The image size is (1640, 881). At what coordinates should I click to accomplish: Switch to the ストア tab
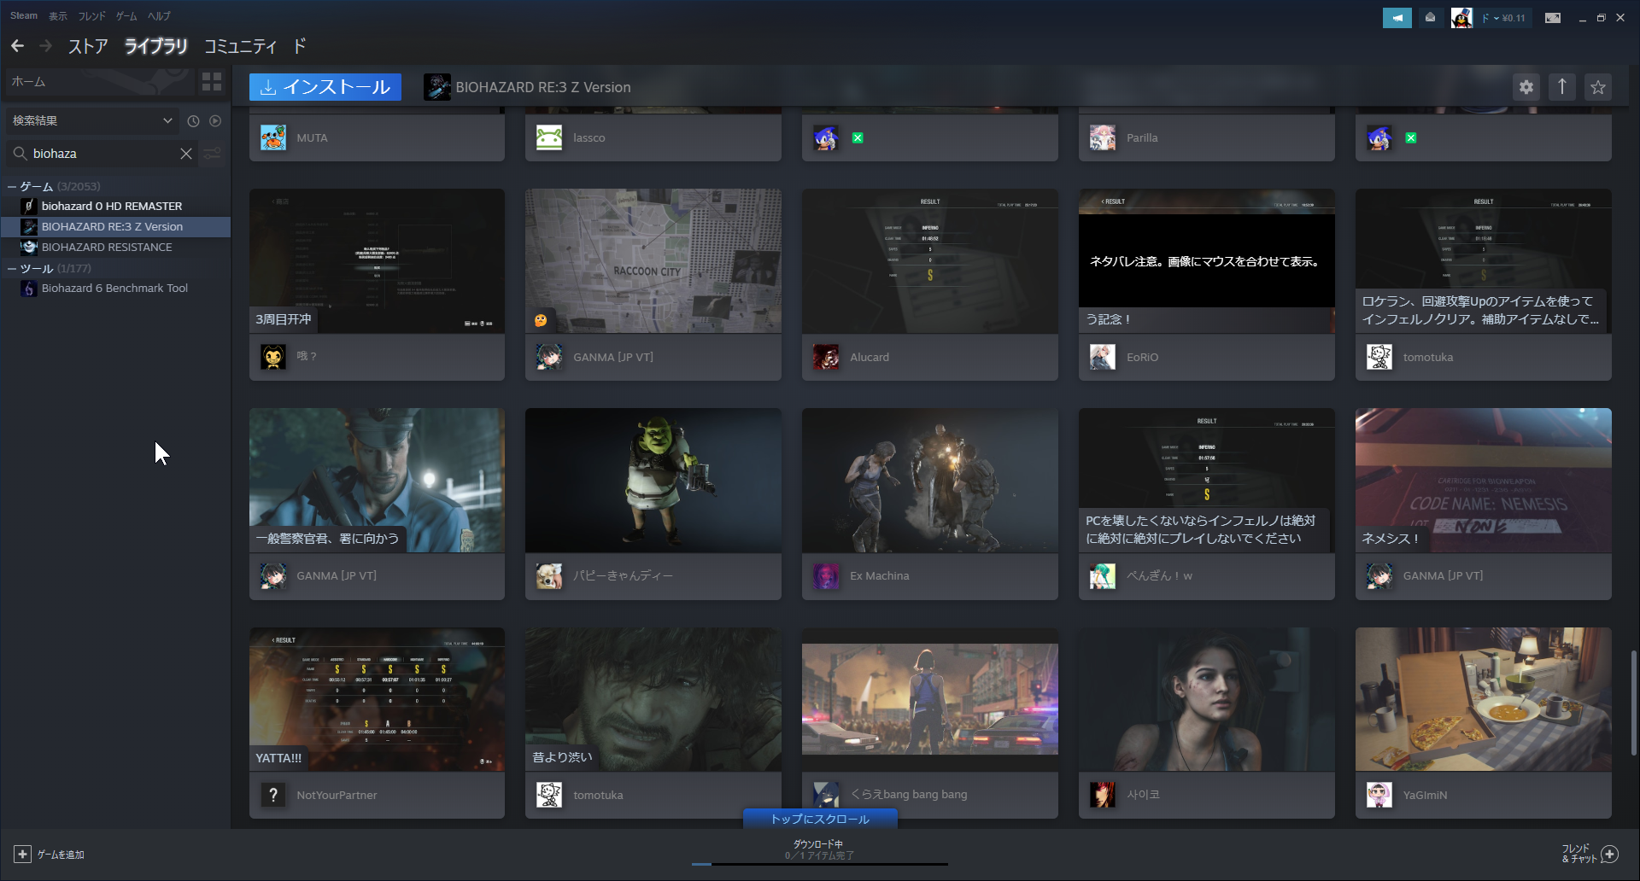[x=88, y=46]
